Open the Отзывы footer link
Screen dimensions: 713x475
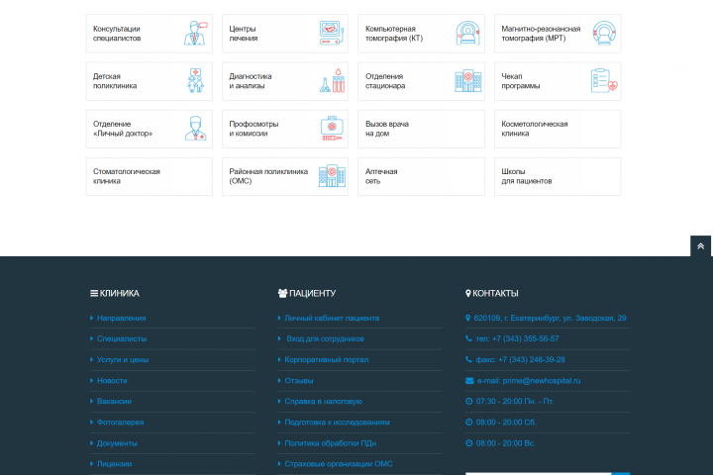tap(299, 381)
